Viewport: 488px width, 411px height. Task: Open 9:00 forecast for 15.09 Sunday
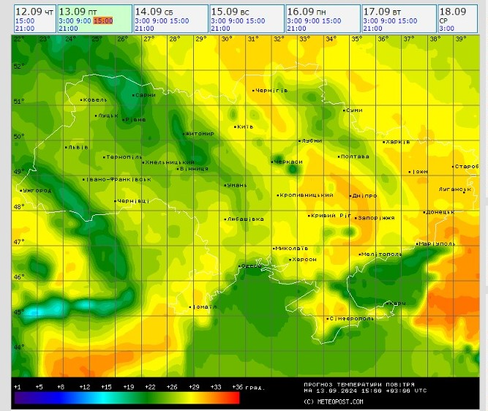236,21
